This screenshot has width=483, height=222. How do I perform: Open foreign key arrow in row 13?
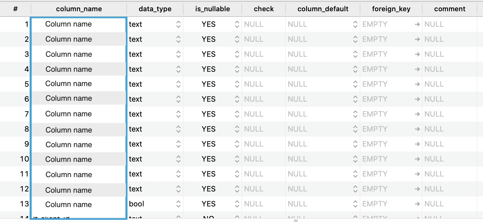[x=417, y=204]
